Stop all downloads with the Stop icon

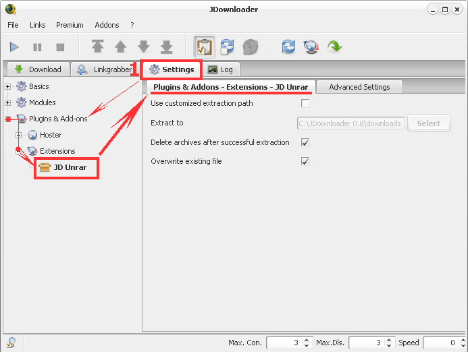(x=60, y=47)
